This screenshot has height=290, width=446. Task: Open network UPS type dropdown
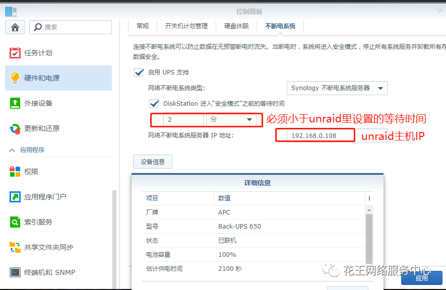[337, 88]
